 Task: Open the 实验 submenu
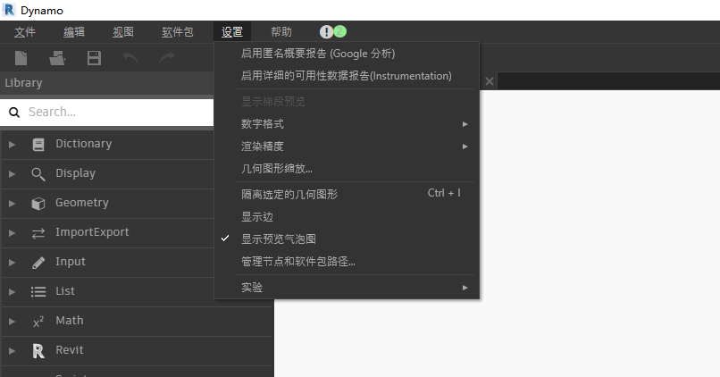coord(347,288)
